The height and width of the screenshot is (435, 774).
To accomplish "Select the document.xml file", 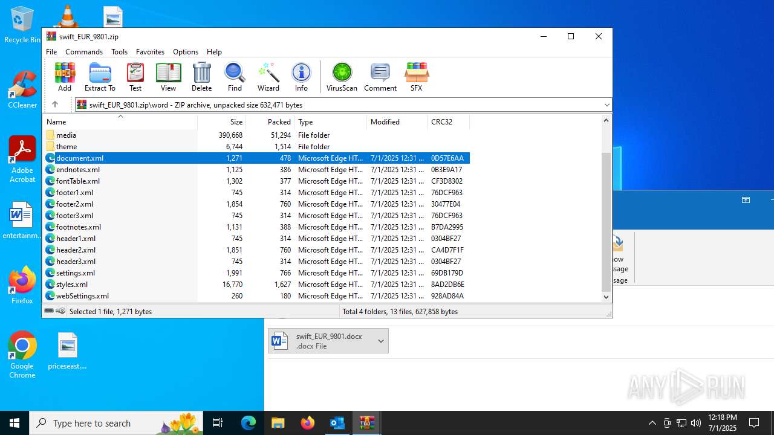I will coord(256,158).
